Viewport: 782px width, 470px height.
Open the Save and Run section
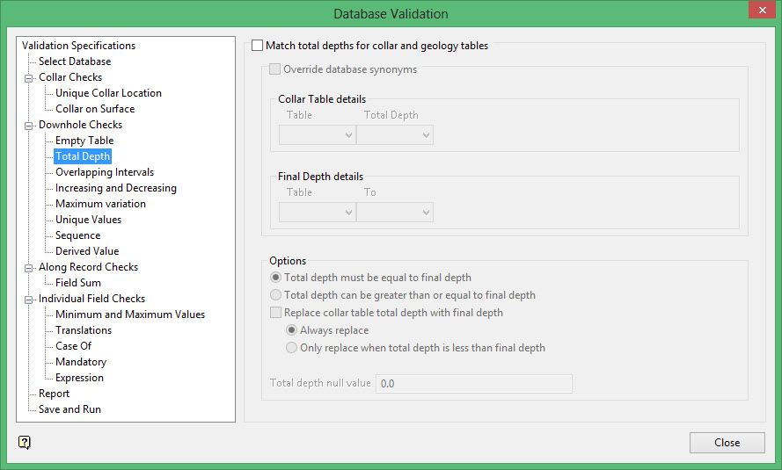click(x=69, y=409)
